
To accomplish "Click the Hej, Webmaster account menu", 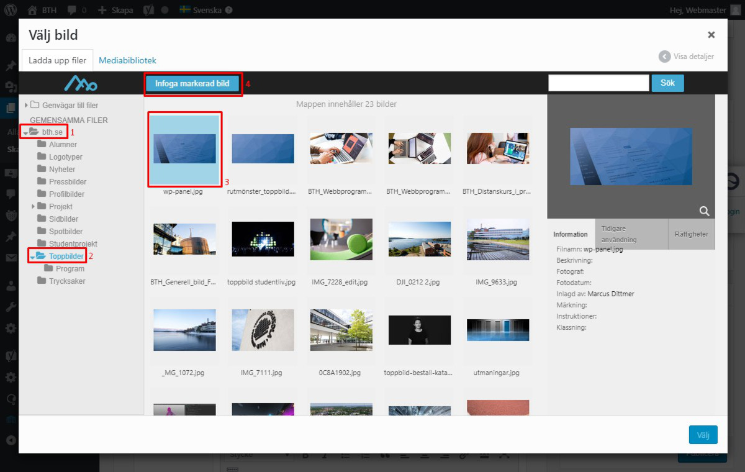I will [x=705, y=10].
